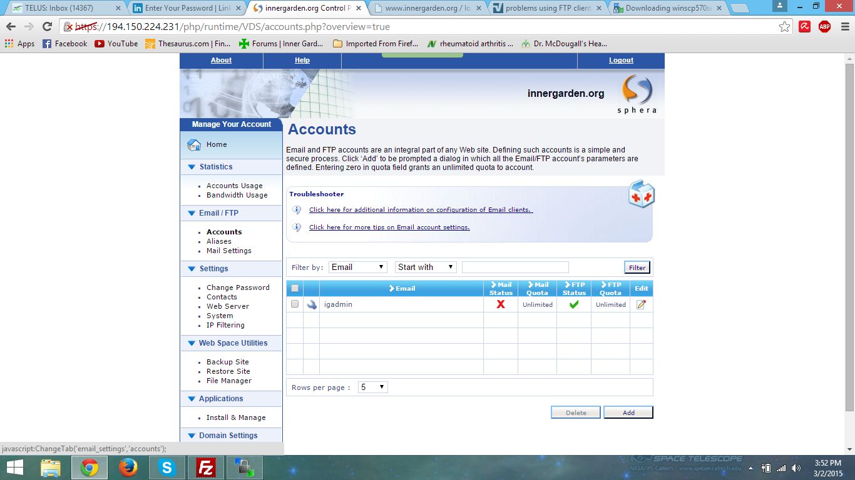Screen dimensions: 855x480
Task: Click info icon beside email account tips link
Action: (297, 227)
